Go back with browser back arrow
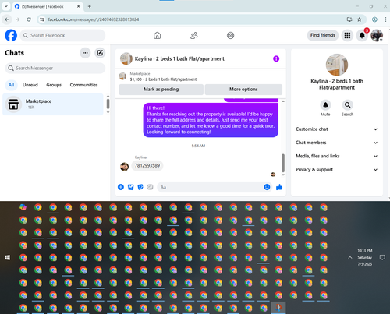390x314 pixels. [x=7, y=19]
